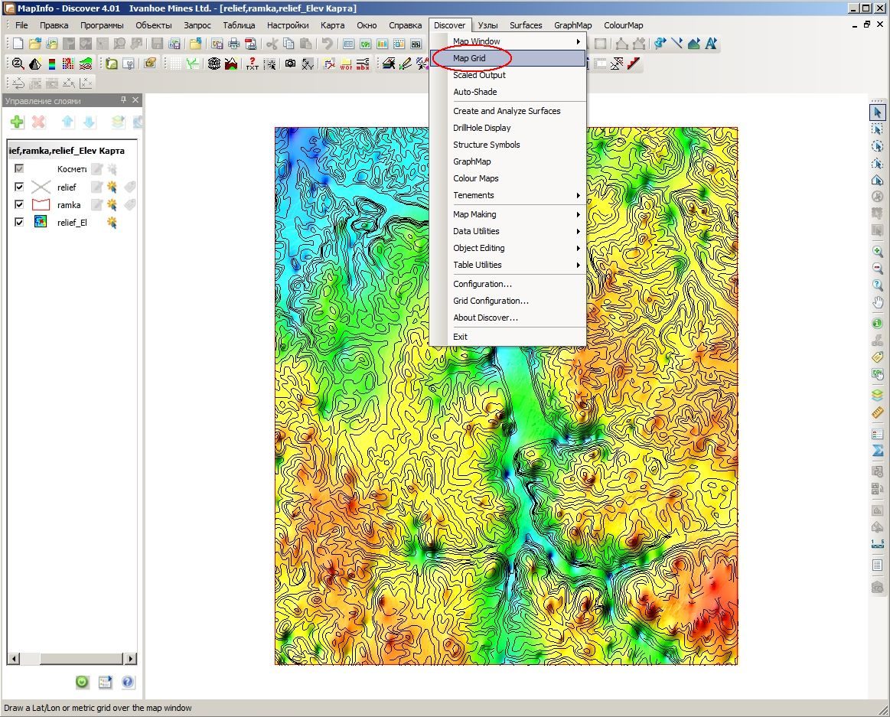Uncheck the ramka layer visibility checkbox
Viewport: 890px width, 717px height.
point(19,204)
